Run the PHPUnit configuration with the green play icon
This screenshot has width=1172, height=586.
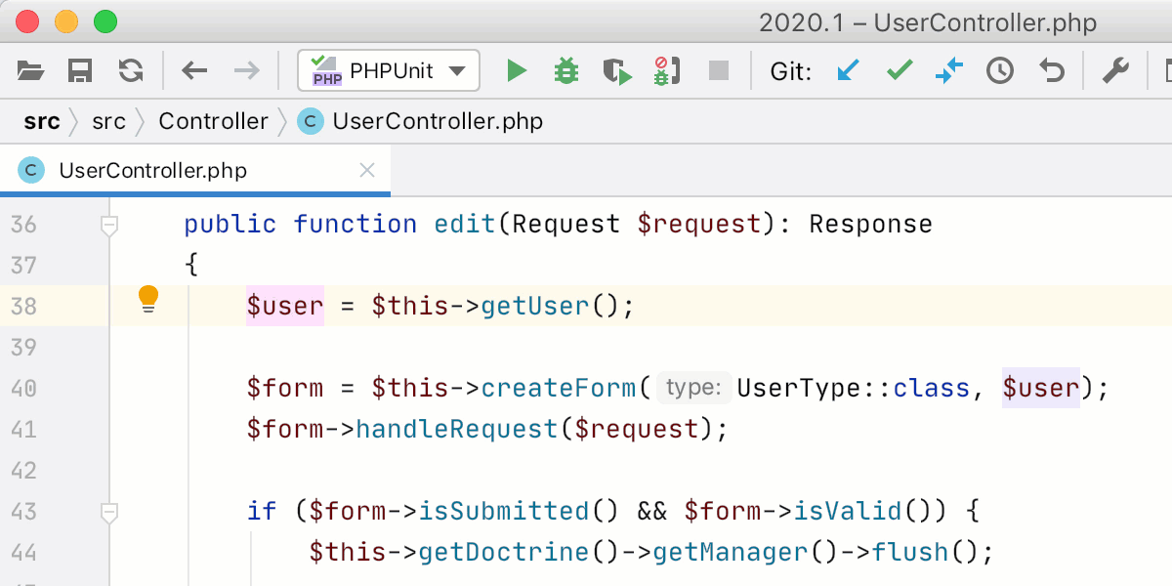pos(517,69)
